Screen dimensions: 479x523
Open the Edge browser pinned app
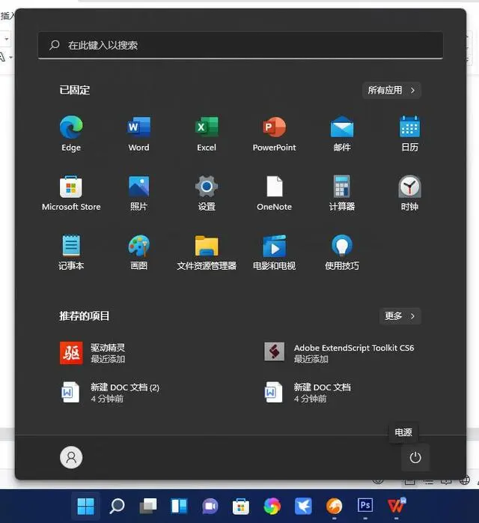click(71, 133)
